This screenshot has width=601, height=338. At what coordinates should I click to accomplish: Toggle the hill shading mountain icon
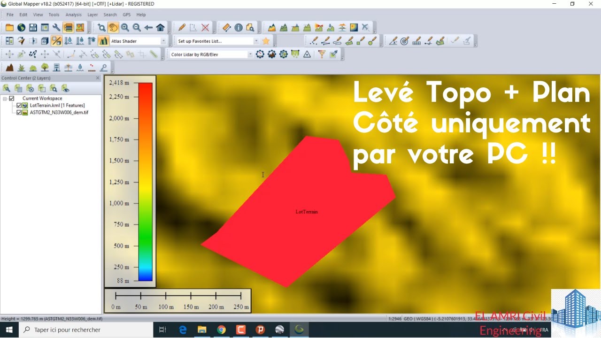(103, 41)
